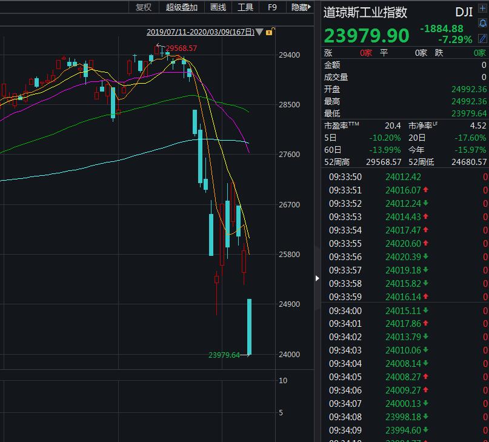The width and height of the screenshot is (489, 442).
Task: Collapse the right quote panel with the arrow
Action: (316, 278)
